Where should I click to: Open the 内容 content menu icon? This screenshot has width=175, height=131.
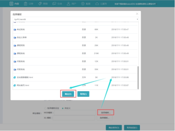(11, 4)
